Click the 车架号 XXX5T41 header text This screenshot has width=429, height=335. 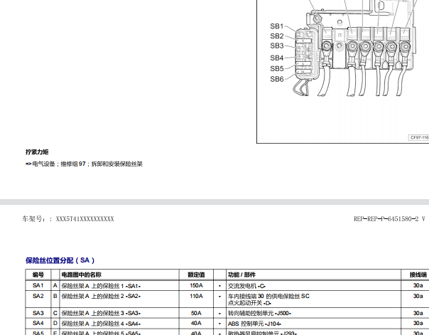[x=68, y=219]
